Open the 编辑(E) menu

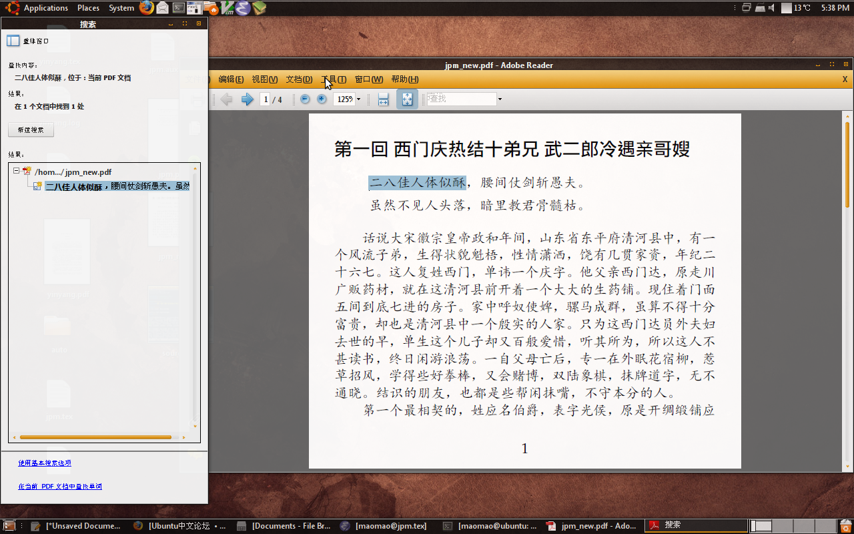point(231,79)
